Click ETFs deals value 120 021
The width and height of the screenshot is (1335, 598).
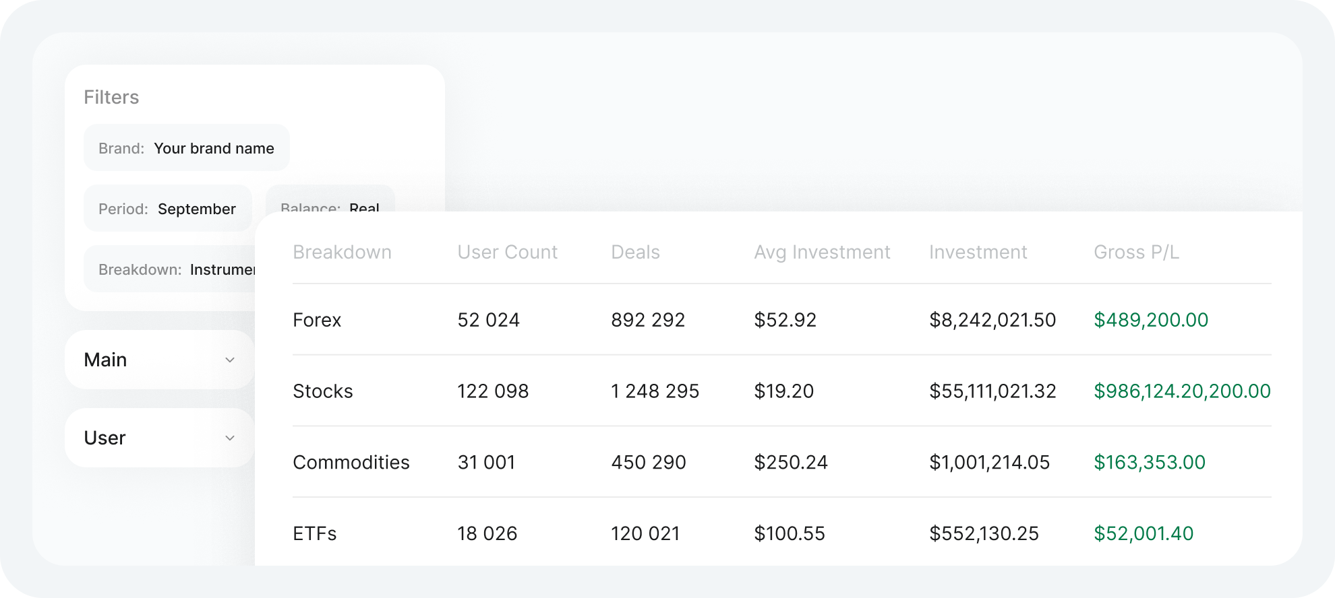click(645, 534)
